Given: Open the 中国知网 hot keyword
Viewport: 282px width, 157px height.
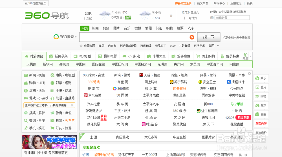Looking at the screenshot, I should click(89, 46).
